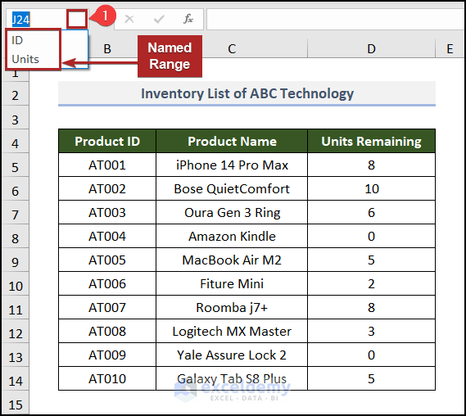Click the iPhone 14 Pro Max cell
The height and width of the screenshot is (416, 466).
pyautogui.click(x=232, y=165)
